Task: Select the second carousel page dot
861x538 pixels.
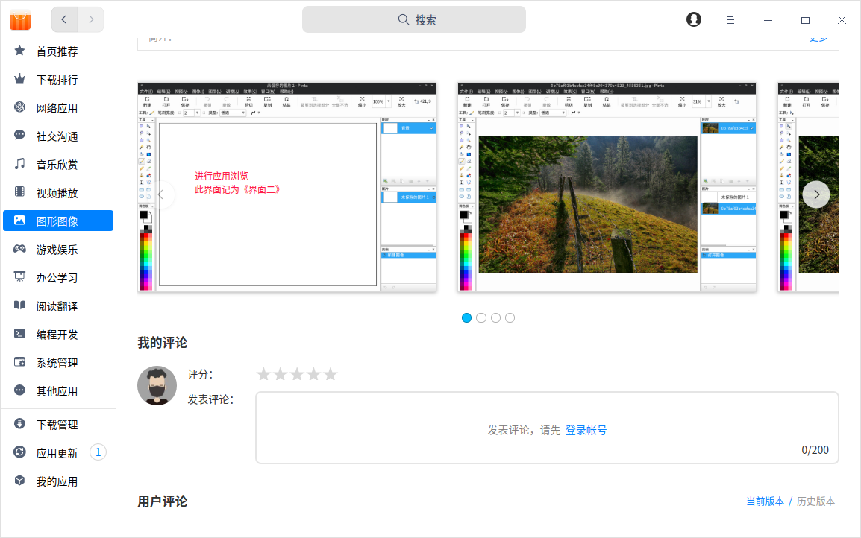Action: 481,317
